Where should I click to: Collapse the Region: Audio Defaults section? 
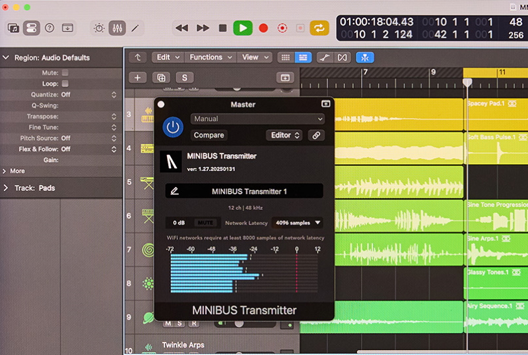[6, 57]
